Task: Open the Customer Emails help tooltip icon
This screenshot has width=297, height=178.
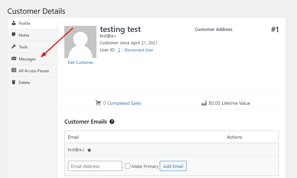Action: coord(112,122)
